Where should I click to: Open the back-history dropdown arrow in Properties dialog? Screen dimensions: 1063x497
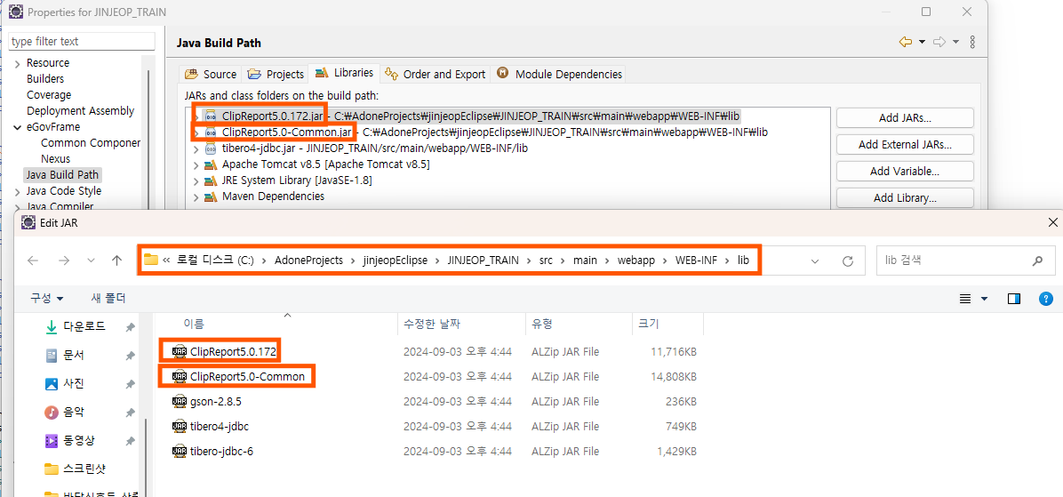(922, 42)
